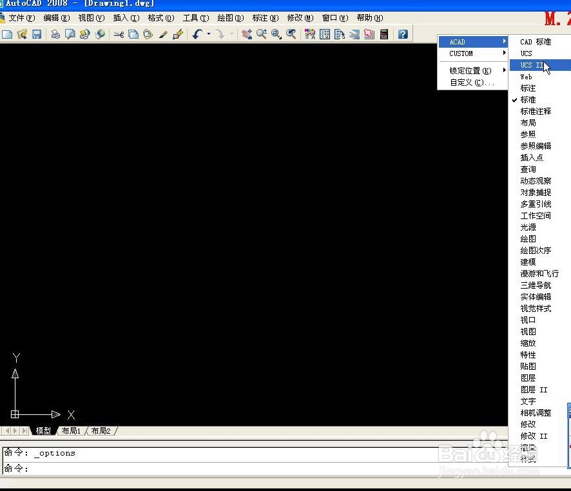Screen dimensions: 571x491
Task: Enable the 修改 II toolbar
Action: [539, 436]
